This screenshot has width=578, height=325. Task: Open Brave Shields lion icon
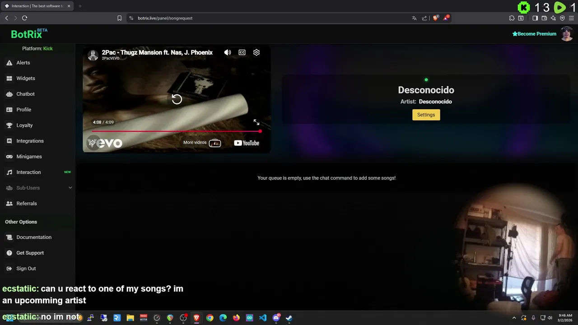tap(435, 18)
